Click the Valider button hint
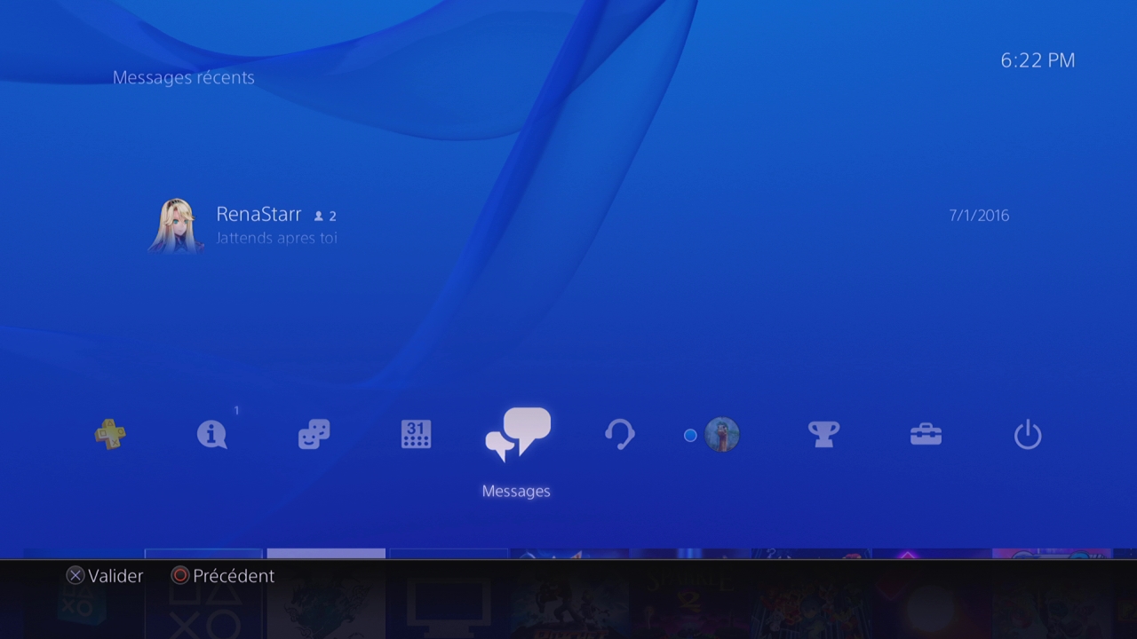 [105, 576]
